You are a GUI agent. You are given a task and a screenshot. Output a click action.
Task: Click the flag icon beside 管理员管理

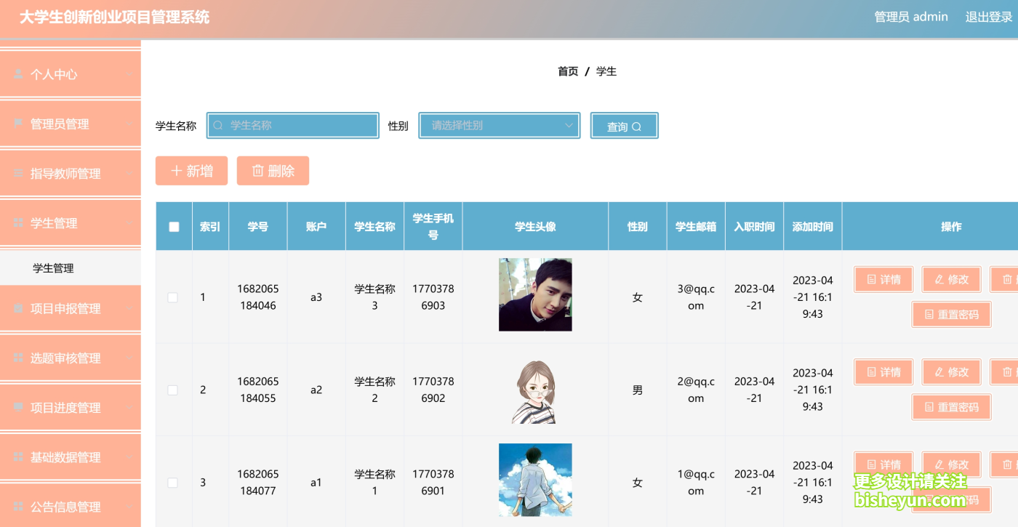[18, 124]
